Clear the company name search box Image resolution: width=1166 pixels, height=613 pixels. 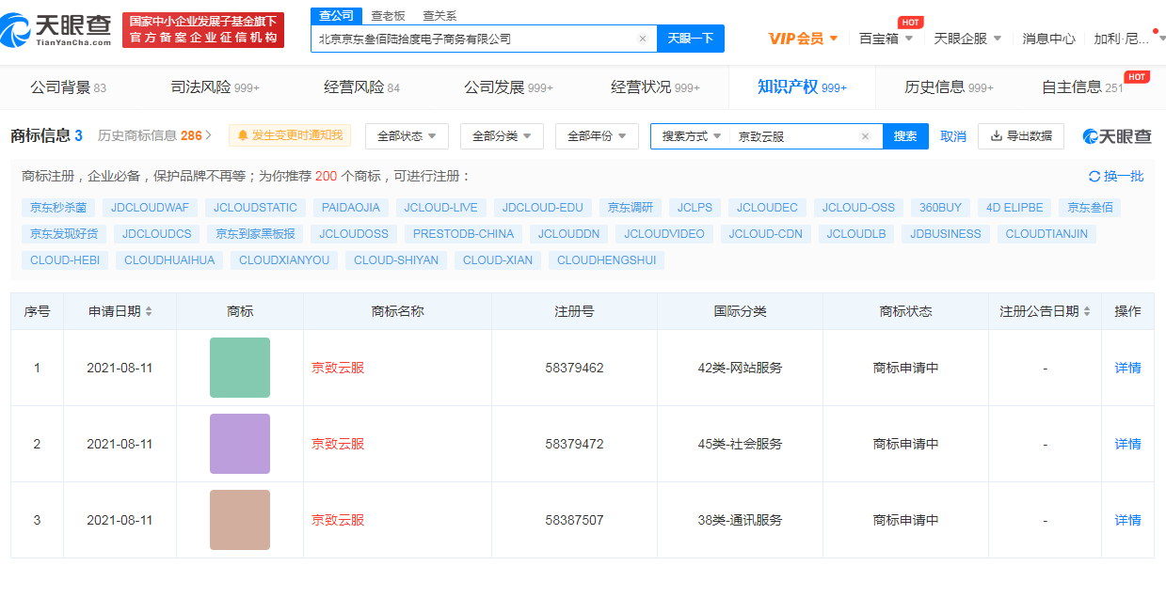point(643,39)
